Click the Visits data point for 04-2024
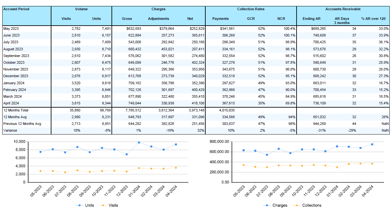 point(176,167)
